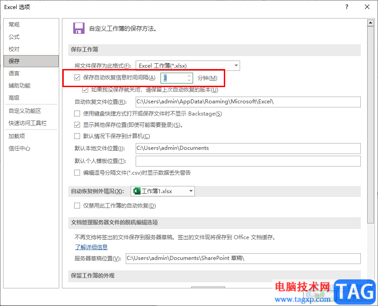Click the 分钟(M) label
The width and height of the screenshot is (378, 306).
[208, 78]
